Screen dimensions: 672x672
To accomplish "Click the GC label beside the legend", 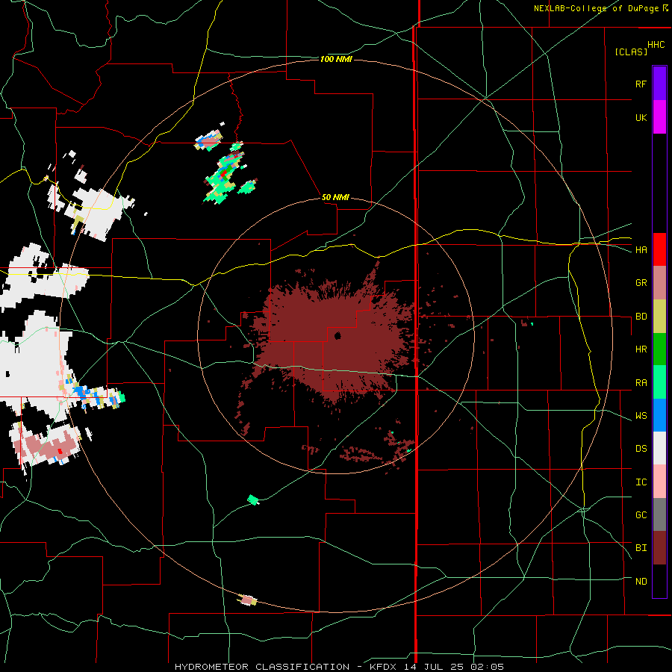I will (641, 515).
